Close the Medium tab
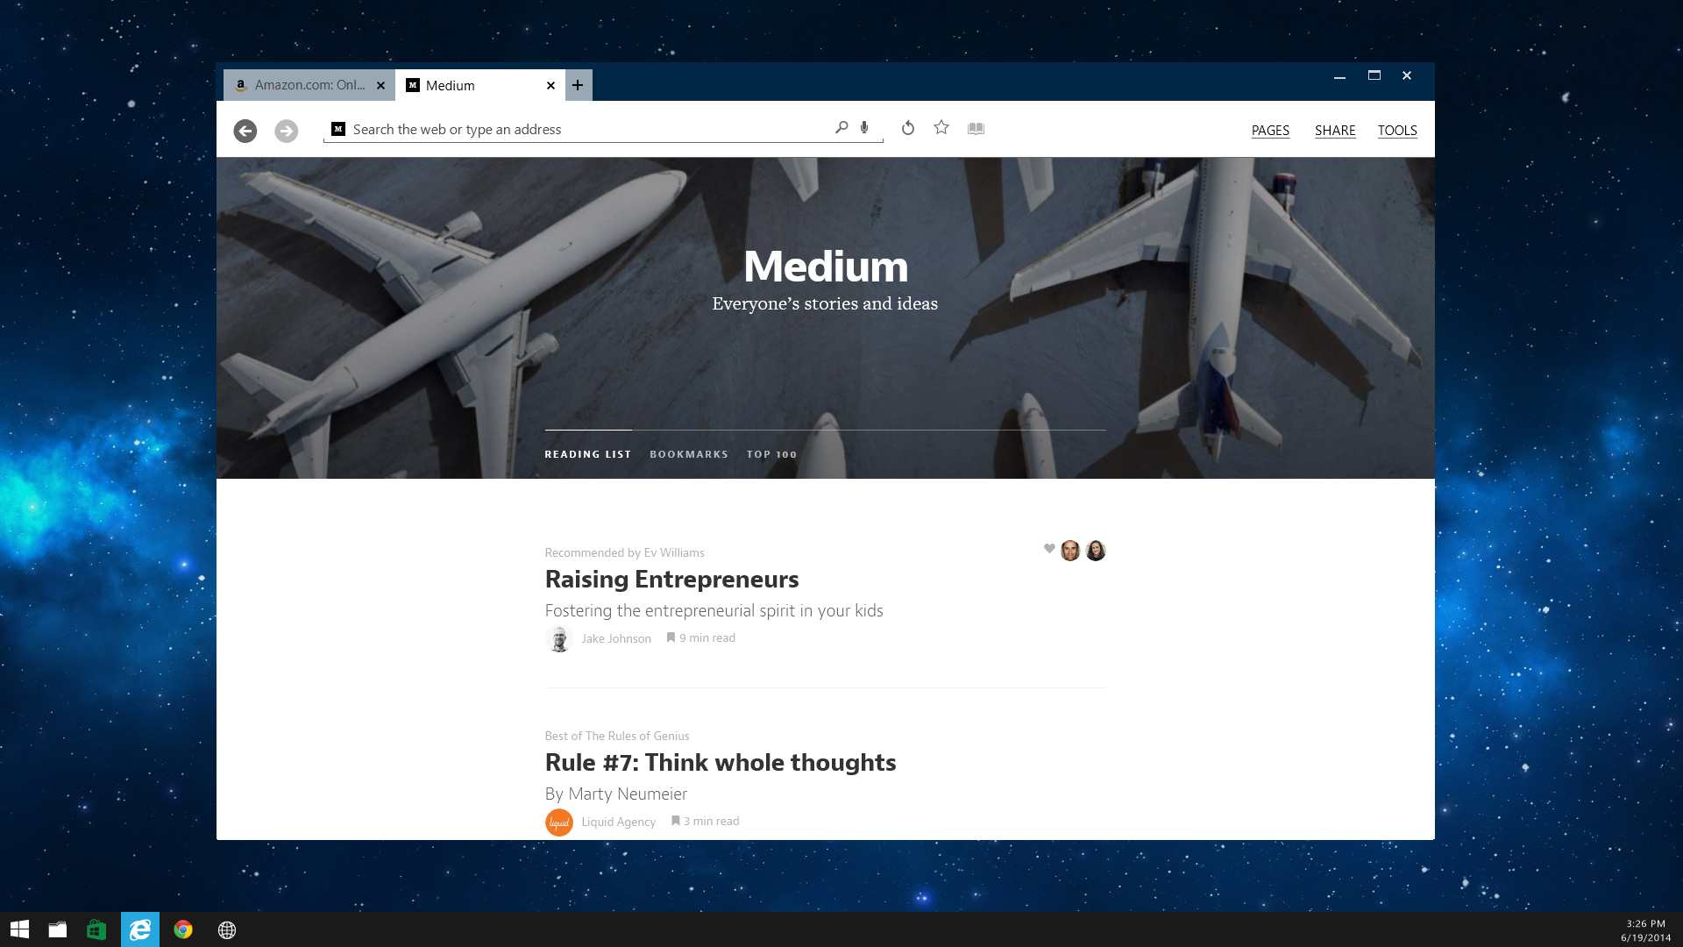The height and width of the screenshot is (947, 1683). 550,86
